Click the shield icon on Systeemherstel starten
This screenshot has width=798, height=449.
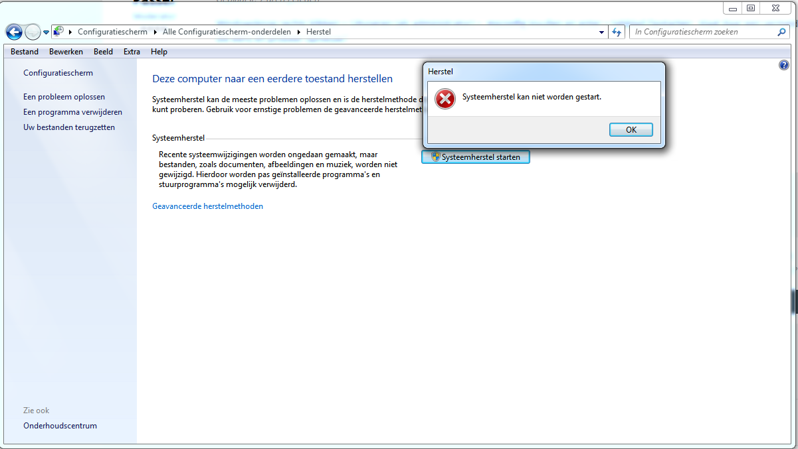435,157
